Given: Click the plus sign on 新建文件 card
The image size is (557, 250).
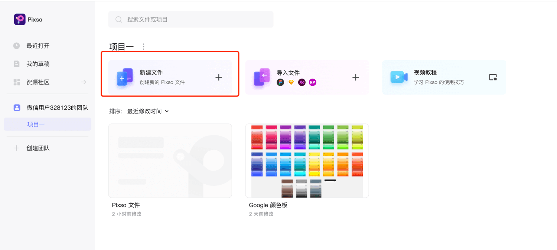Looking at the screenshot, I should [219, 77].
